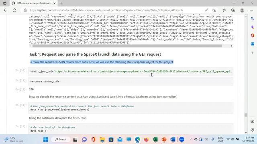The width and height of the screenshot is (257, 144).
Task: Open Outlook in Edge sidebar
Action: click(252, 44)
